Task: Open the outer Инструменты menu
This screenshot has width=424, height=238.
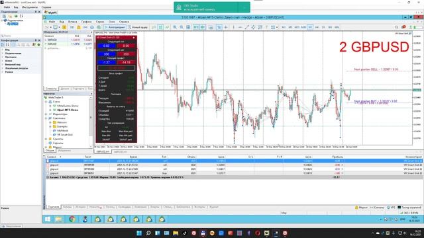Action: click(x=29, y=7)
